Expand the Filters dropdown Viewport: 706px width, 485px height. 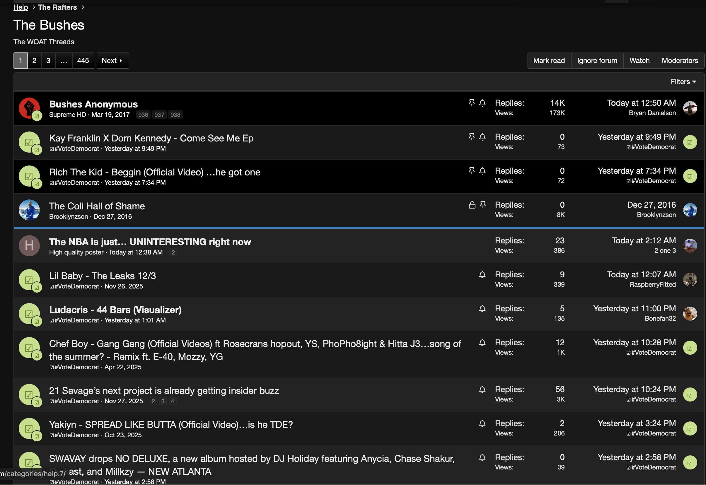tap(683, 82)
